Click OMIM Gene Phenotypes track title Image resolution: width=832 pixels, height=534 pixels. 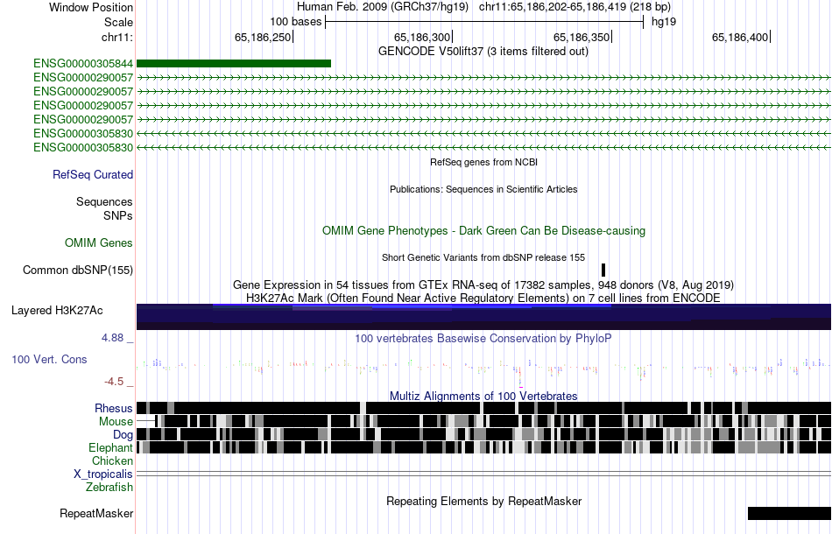coord(483,231)
